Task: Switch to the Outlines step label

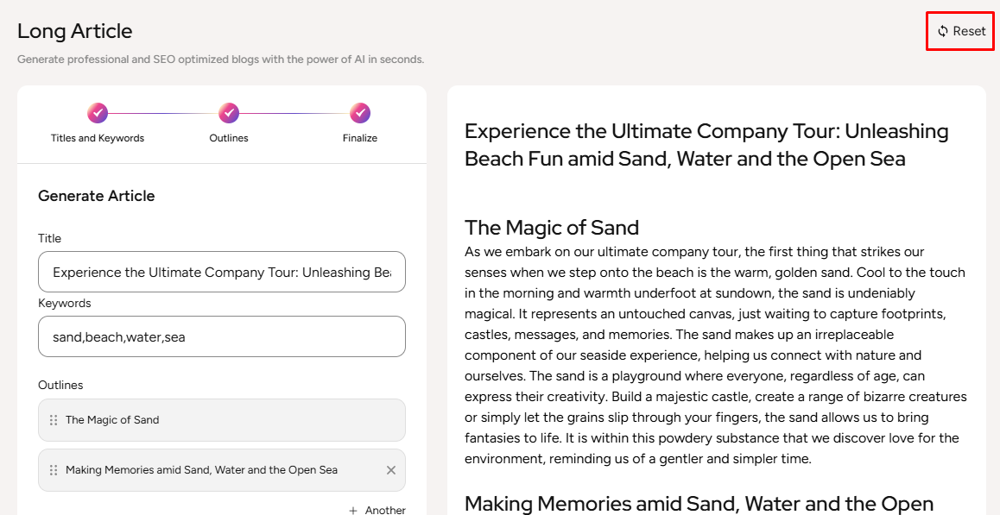Action: tap(229, 138)
